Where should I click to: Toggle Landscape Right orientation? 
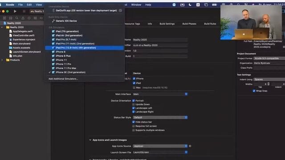[134, 112]
